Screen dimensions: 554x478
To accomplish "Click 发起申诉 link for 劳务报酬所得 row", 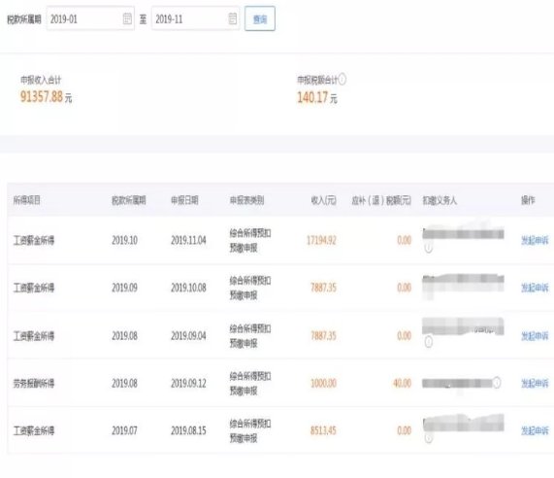I will point(535,383).
